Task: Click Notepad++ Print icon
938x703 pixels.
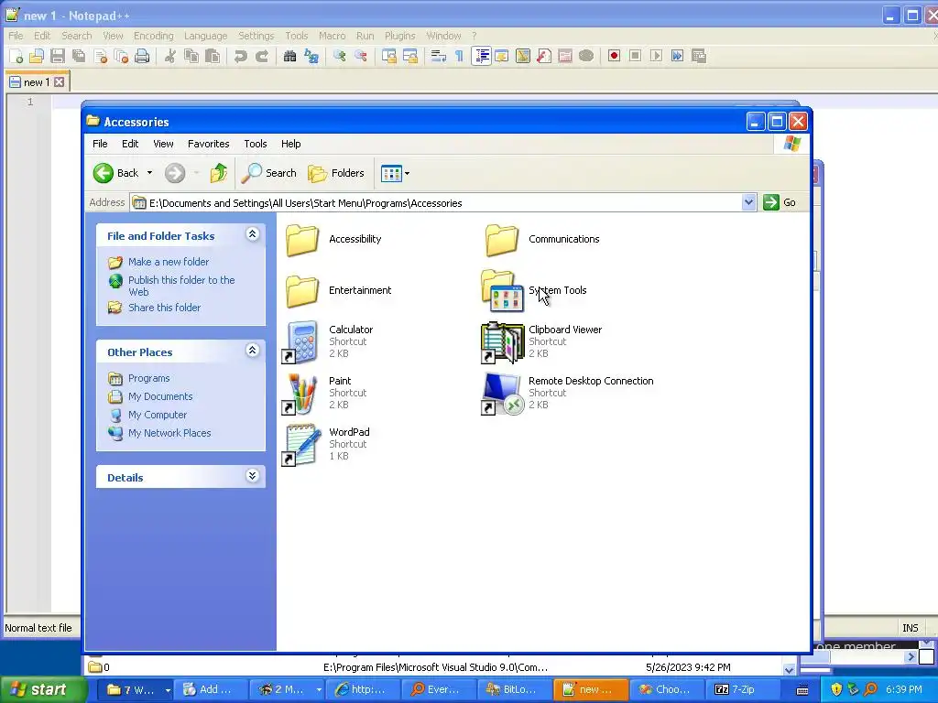Action: coord(142,56)
